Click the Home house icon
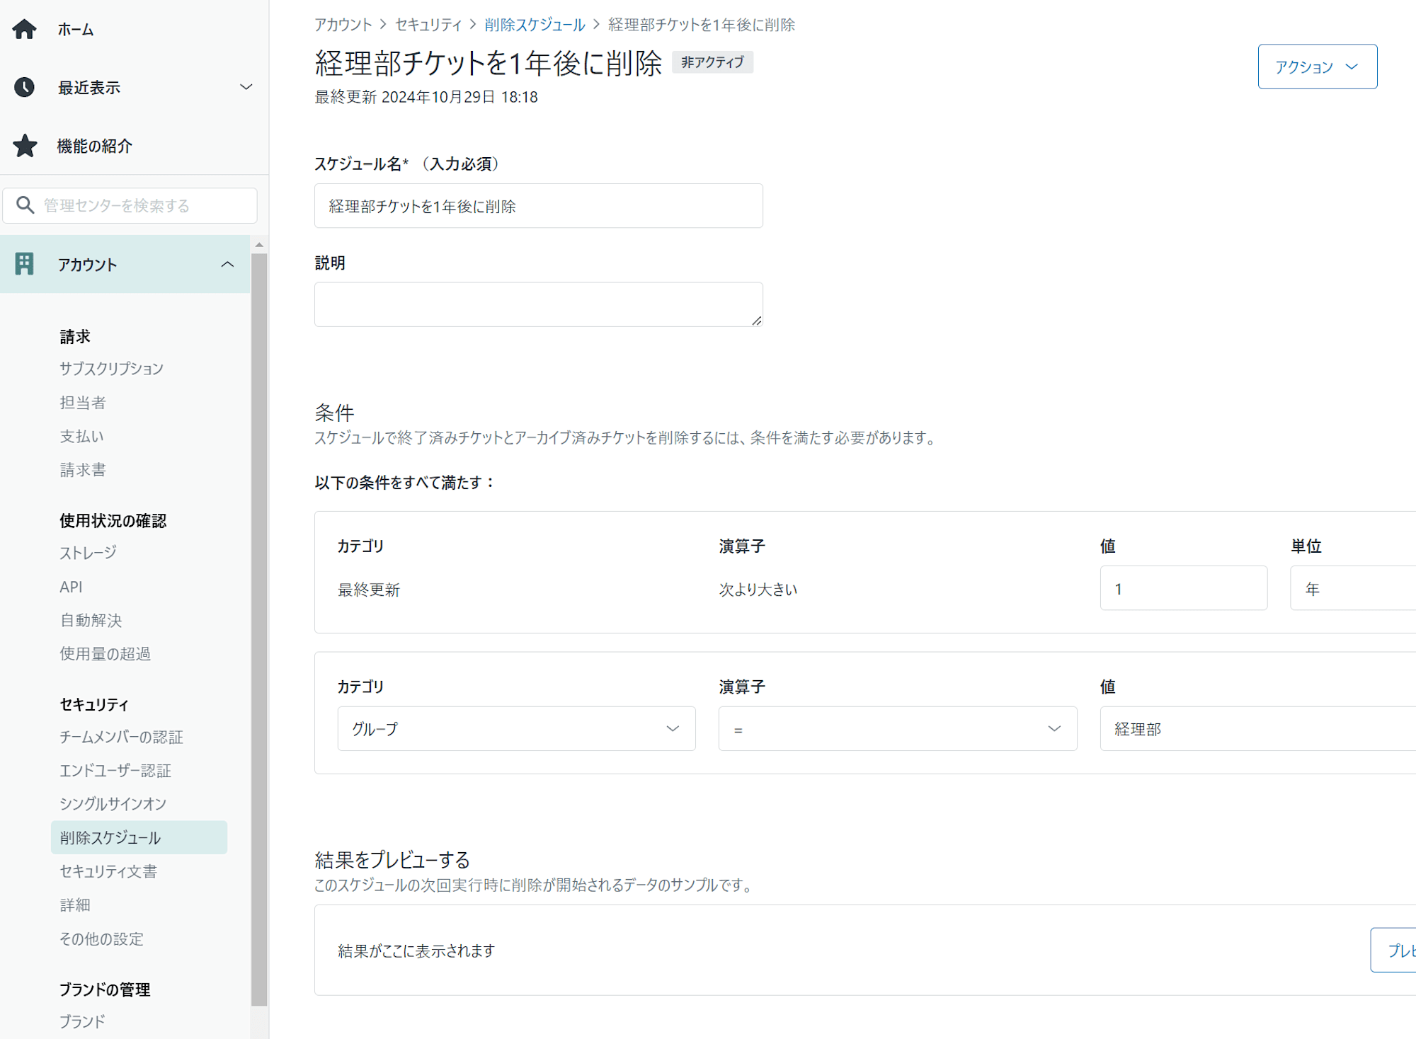 25,29
